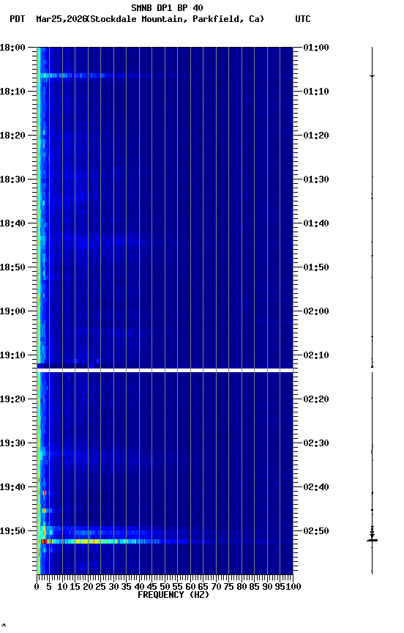Click the 02:40 UTC time label

pos(316,487)
